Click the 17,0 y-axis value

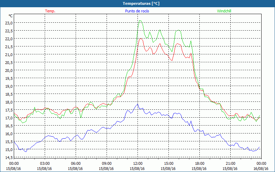pyautogui.click(x=9, y=118)
